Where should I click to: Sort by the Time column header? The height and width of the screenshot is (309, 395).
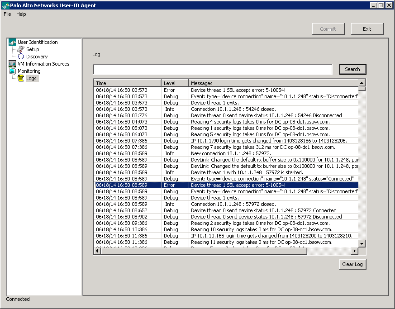tap(128, 83)
